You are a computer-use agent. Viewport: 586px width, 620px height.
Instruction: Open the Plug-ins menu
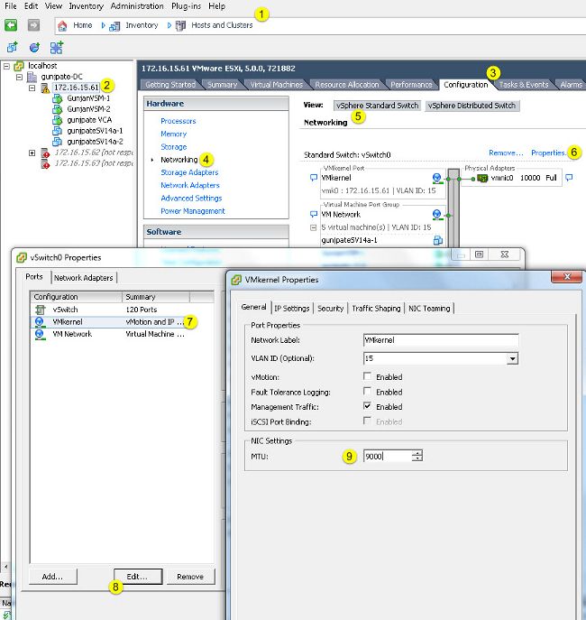[x=186, y=6]
